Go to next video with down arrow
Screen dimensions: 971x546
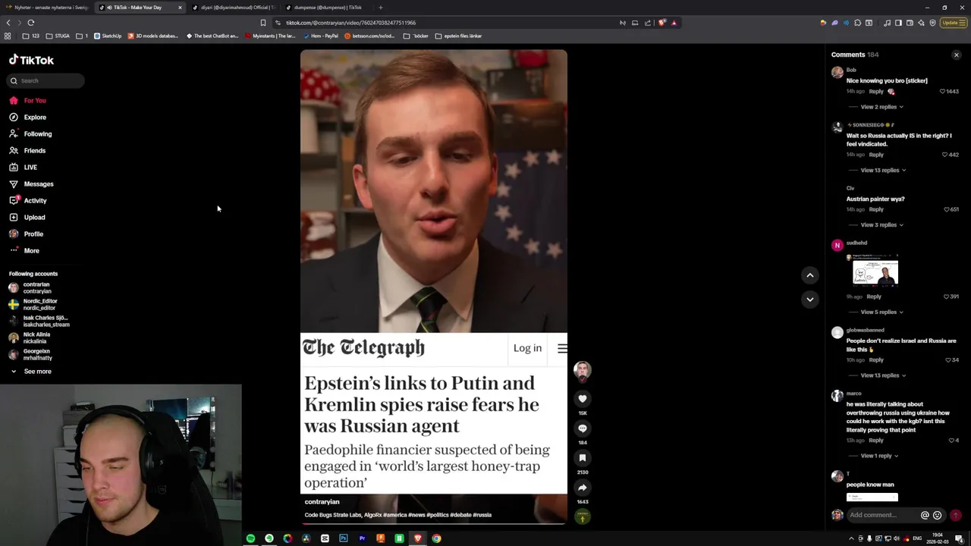click(x=810, y=299)
